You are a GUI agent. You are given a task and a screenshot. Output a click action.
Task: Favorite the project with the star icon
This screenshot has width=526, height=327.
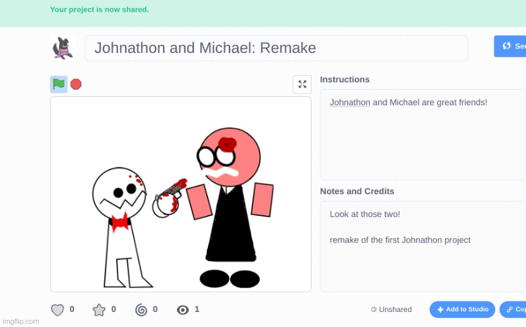99,310
